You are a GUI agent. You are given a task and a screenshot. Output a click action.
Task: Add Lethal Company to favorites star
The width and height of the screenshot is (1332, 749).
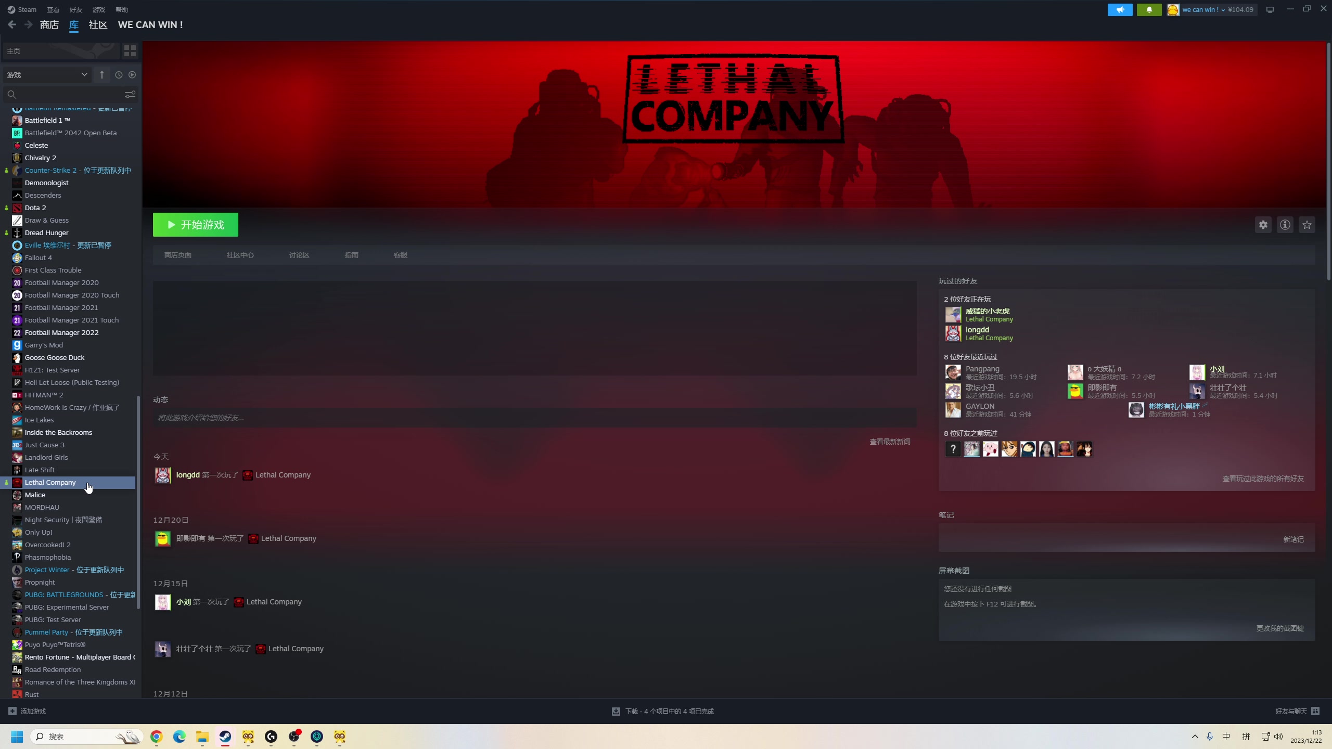tap(1307, 225)
